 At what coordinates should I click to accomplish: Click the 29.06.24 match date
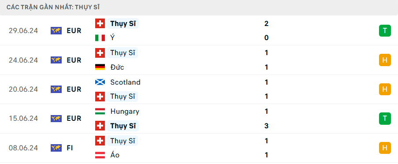[x=23, y=31]
